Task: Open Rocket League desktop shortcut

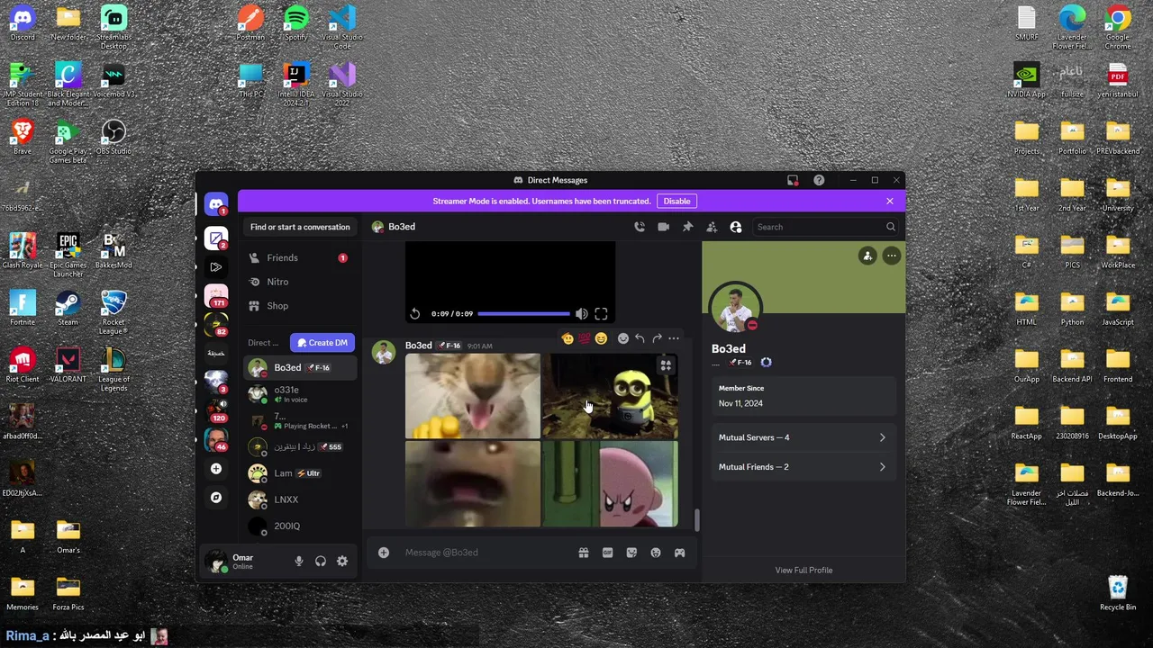Action: 113,312
